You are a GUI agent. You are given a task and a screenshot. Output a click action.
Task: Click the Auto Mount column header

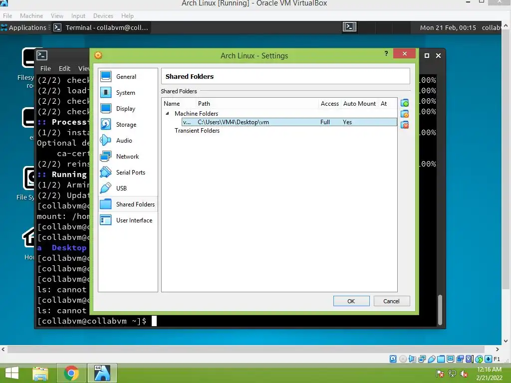click(359, 104)
